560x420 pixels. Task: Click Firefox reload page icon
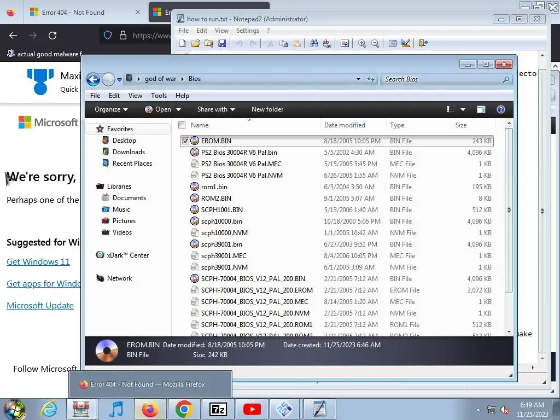(x=52, y=36)
